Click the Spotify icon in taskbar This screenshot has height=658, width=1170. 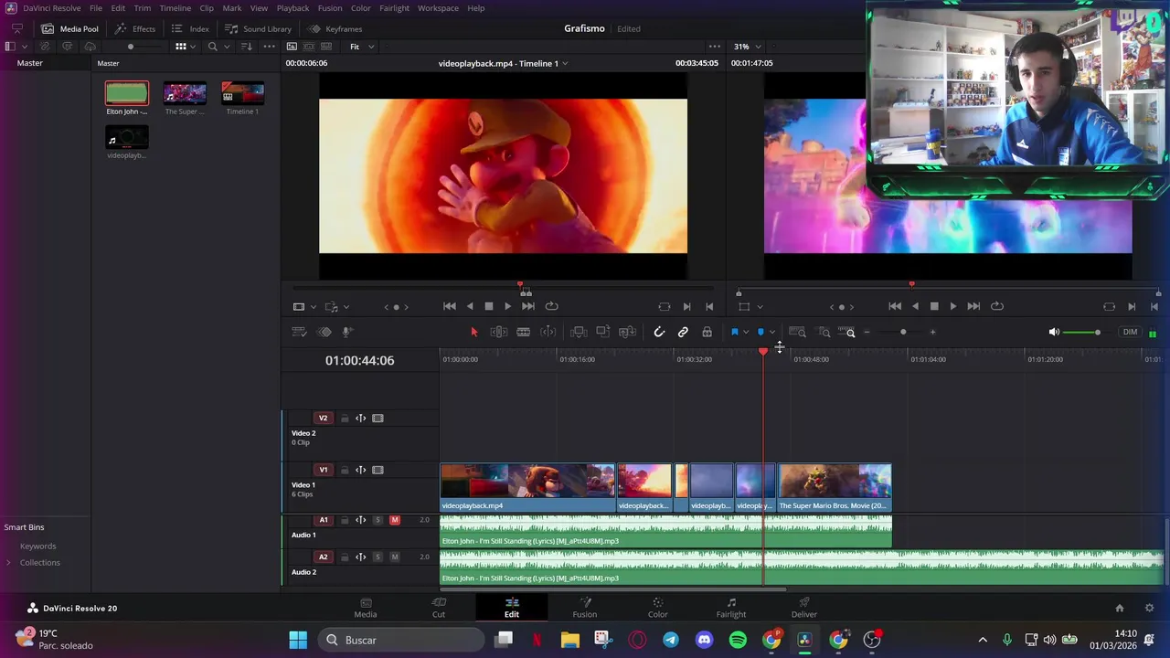point(738,640)
